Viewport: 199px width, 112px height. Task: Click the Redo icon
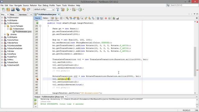(x=29, y=9)
